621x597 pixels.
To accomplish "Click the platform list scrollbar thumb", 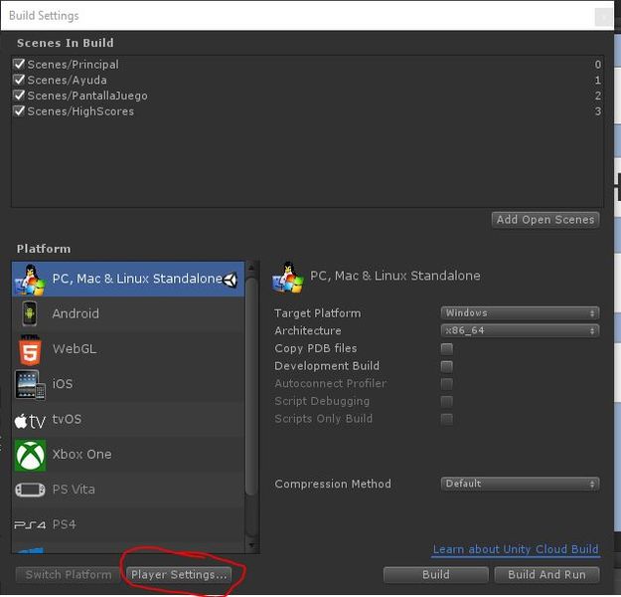I will [251, 387].
